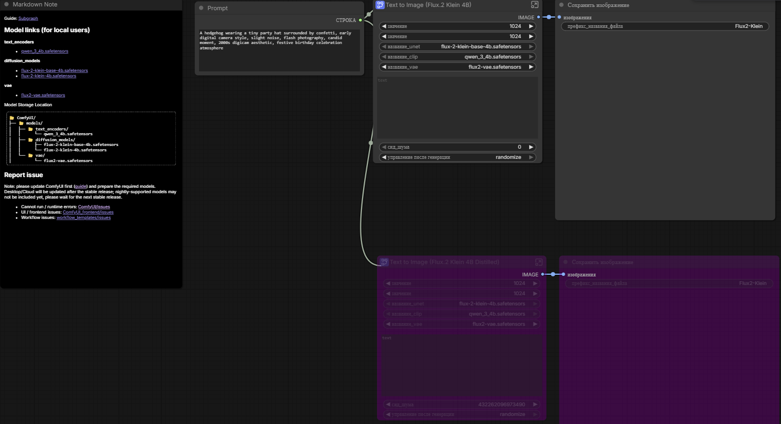
Task: Open the Subgraph guide link
Action: point(28,18)
